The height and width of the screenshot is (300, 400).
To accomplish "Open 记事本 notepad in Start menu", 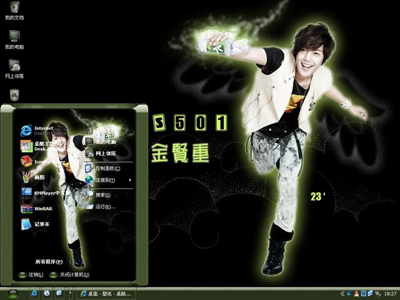I will point(35,224).
